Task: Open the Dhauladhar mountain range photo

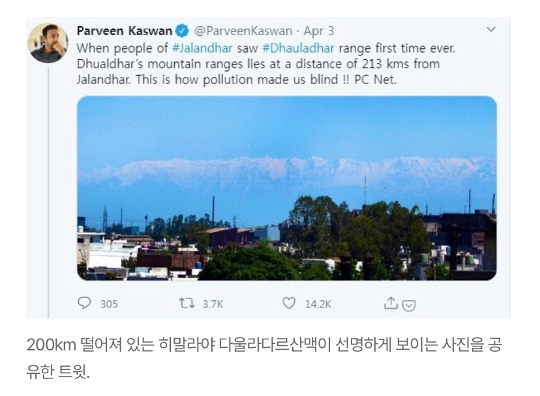Action: 286,188
